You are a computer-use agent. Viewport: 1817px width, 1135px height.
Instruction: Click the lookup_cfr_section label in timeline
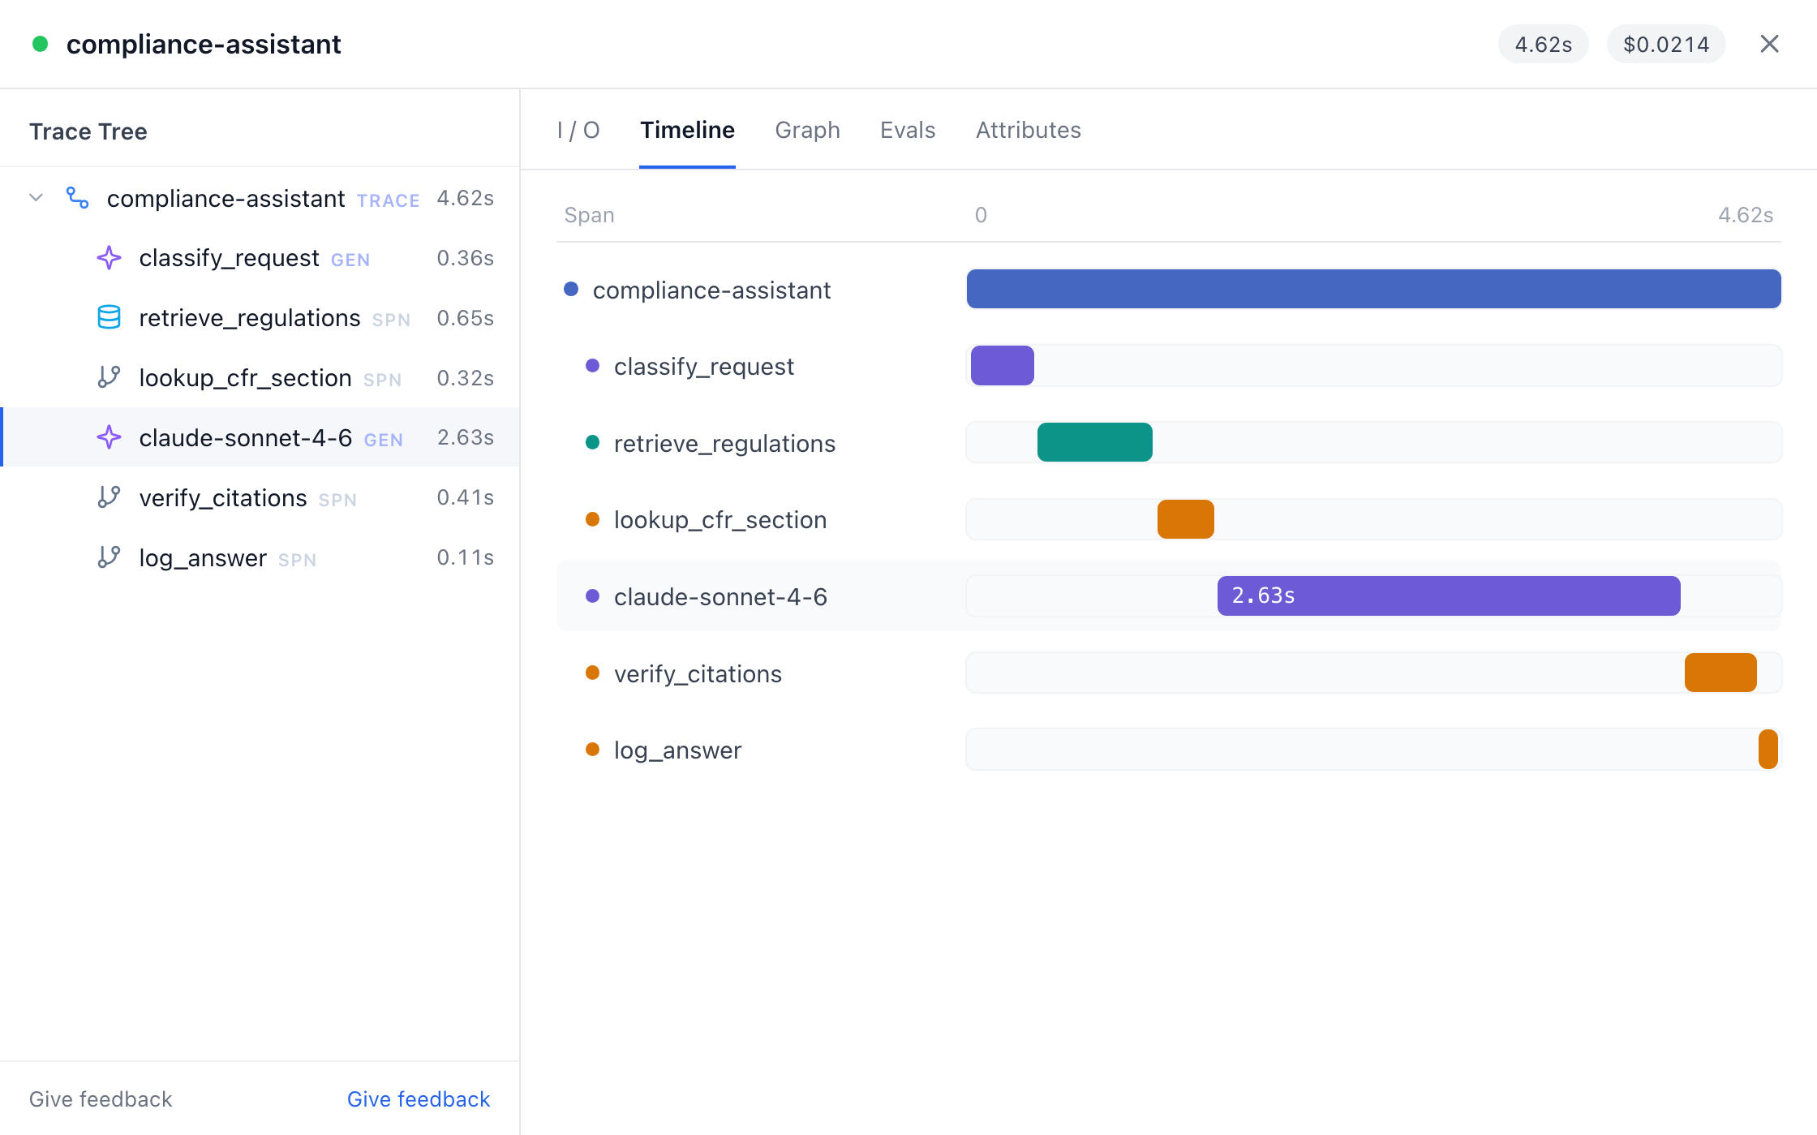[720, 520]
